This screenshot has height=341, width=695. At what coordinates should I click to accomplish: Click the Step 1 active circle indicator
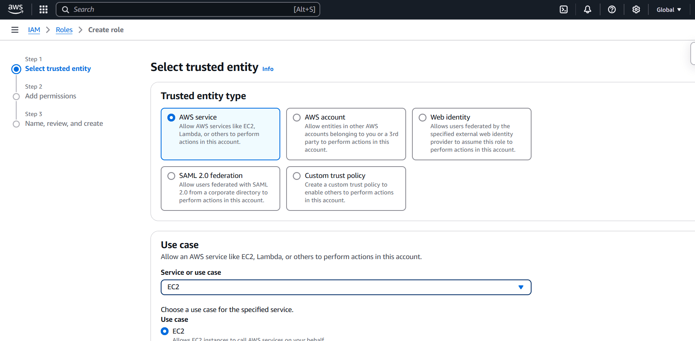point(16,69)
